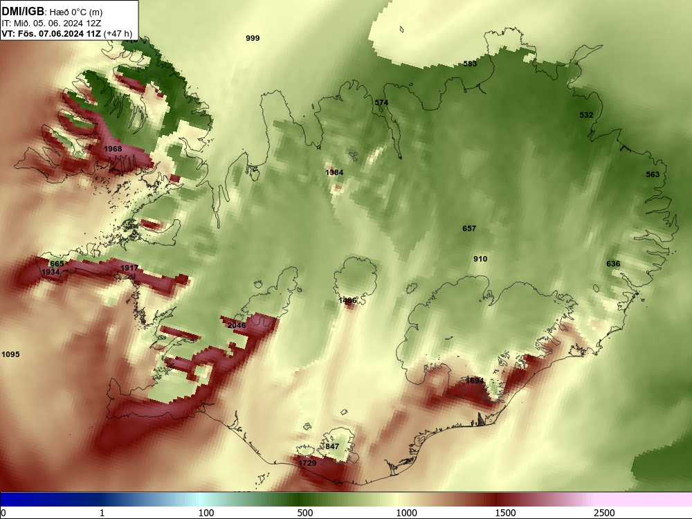The height and width of the screenshot is (519, 692).
Task: Select the 500 legend tick label
Action: (305, 513)
